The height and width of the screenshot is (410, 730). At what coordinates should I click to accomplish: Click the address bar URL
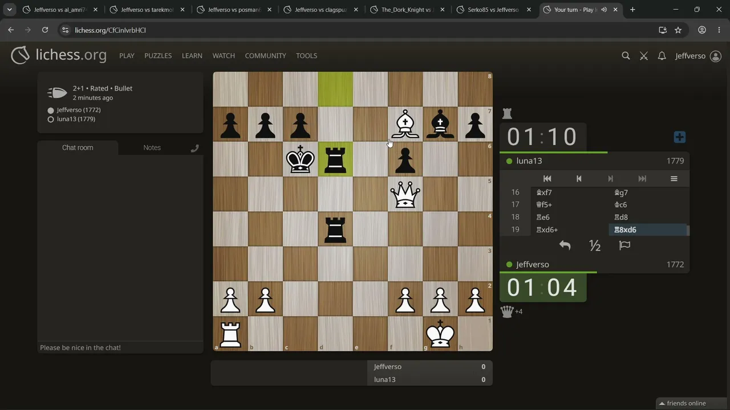tap(110, 30)
